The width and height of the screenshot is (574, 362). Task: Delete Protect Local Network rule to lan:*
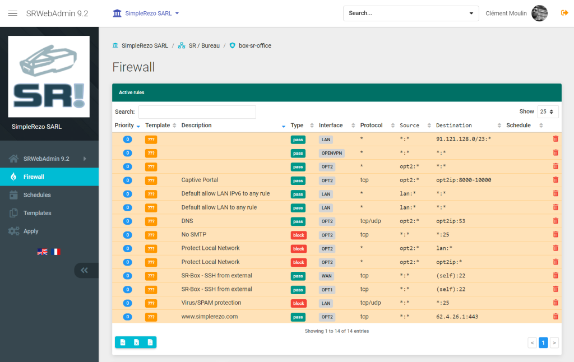556,248
